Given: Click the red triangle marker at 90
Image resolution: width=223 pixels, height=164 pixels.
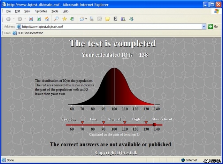Looking at the screenshot, I should tap(103, 123).
